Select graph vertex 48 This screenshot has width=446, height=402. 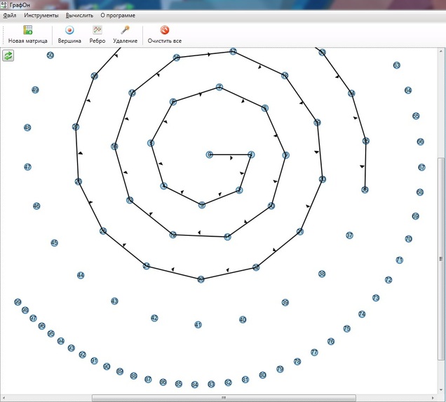pos(27,128)
